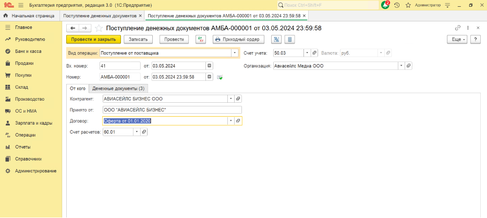The height and width of the screenshot is (218, 487).
Task: Expand the Контрагент dropdown
Action: [x=231, y=99]
